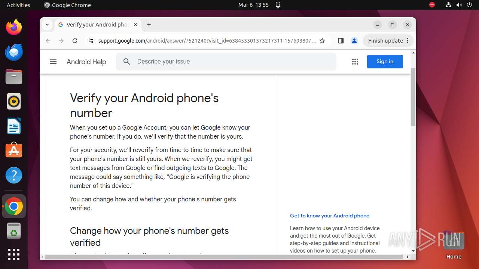Open the Google Chrome app menu in top bar

(67, 5)
